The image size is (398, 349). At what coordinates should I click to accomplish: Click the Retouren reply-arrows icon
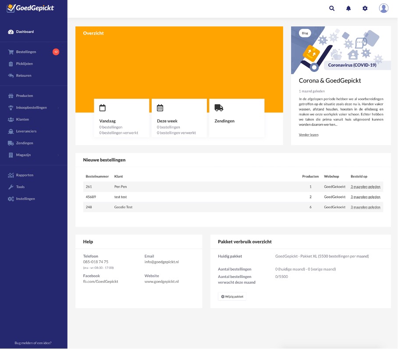pos(11,76)
